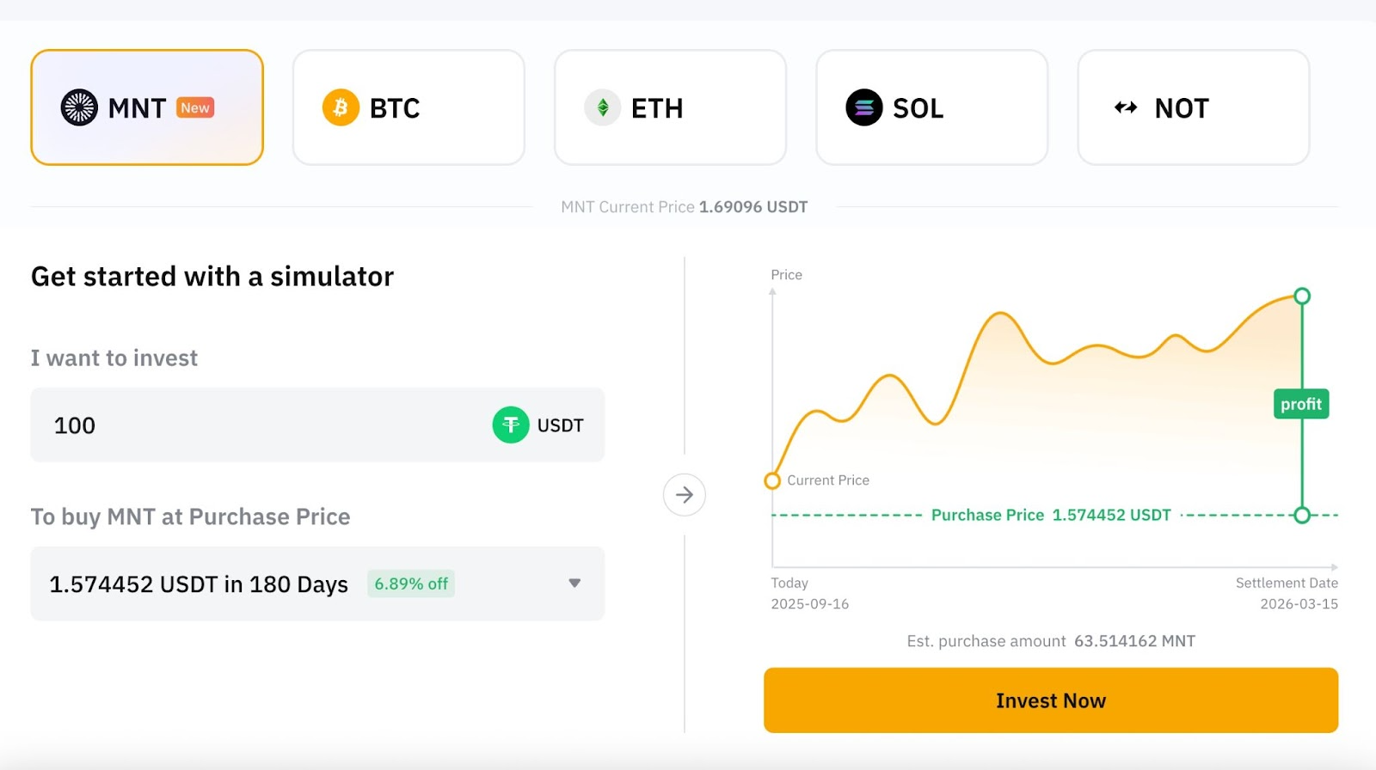Click the green profit indicator on chart
The height and width of the screenshot is (770, 1376).
point(1301,404)
